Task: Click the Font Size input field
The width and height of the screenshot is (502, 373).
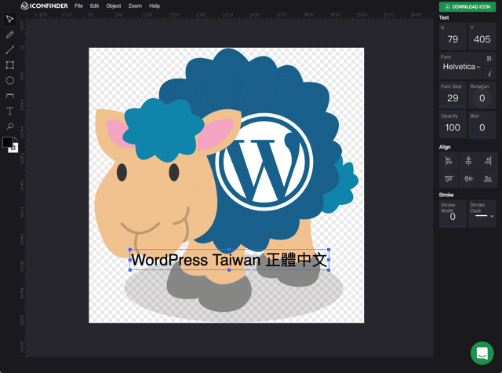Action: tap(453, 98)
